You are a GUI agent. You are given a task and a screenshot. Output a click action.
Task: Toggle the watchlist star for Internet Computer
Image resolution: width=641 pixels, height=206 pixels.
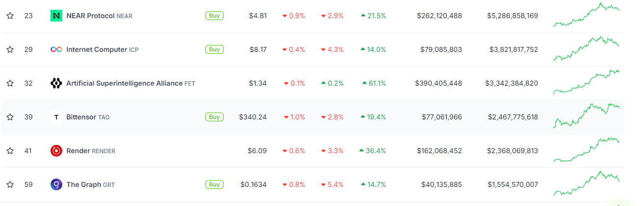point(10,49)
